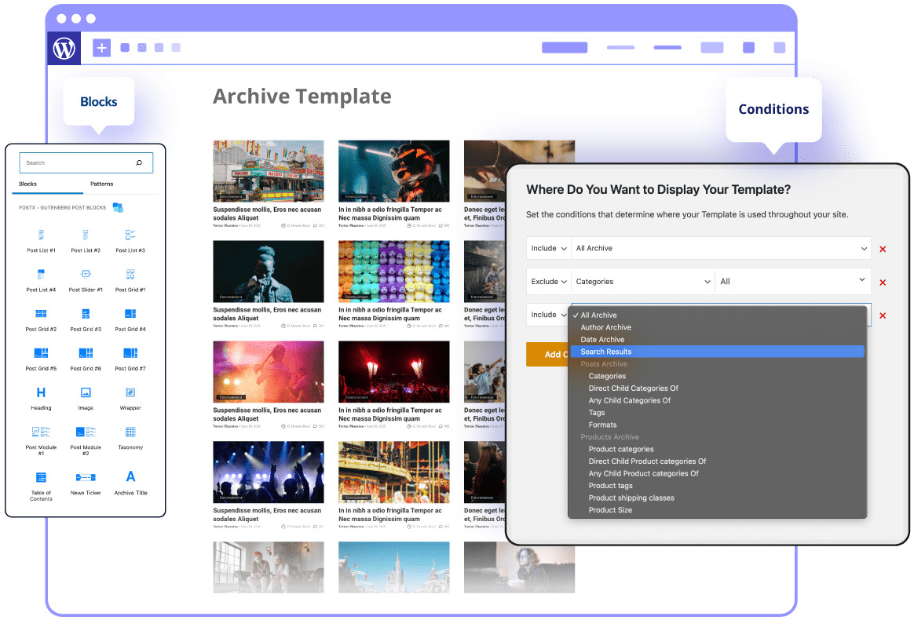Viewport: 914px width, 620px height.
Task: Open the first Include dropdown
Action: pyautogui.click(x=548, y=248)
